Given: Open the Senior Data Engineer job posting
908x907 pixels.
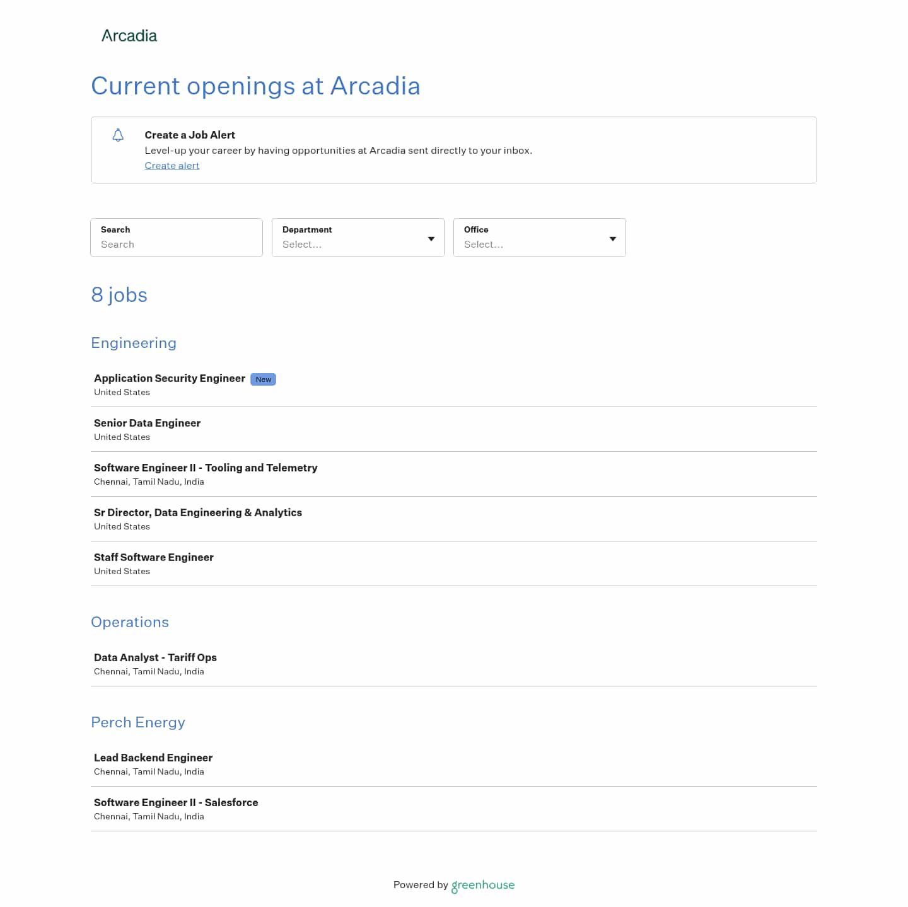Looking at the screenshot, I should pyautogui.click(x=147, y=423).
